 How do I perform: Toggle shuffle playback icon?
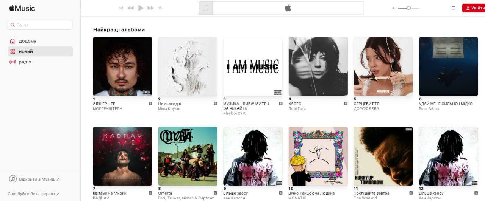tap(121, 8)
